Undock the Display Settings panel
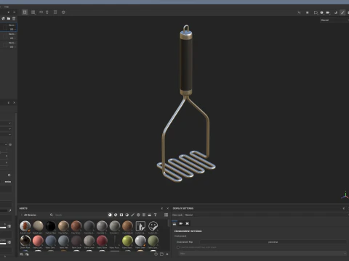The image size is (349, 261). point(344,208)
